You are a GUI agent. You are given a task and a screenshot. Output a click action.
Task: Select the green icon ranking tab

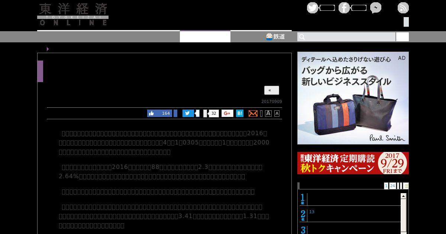coord(406,186)
